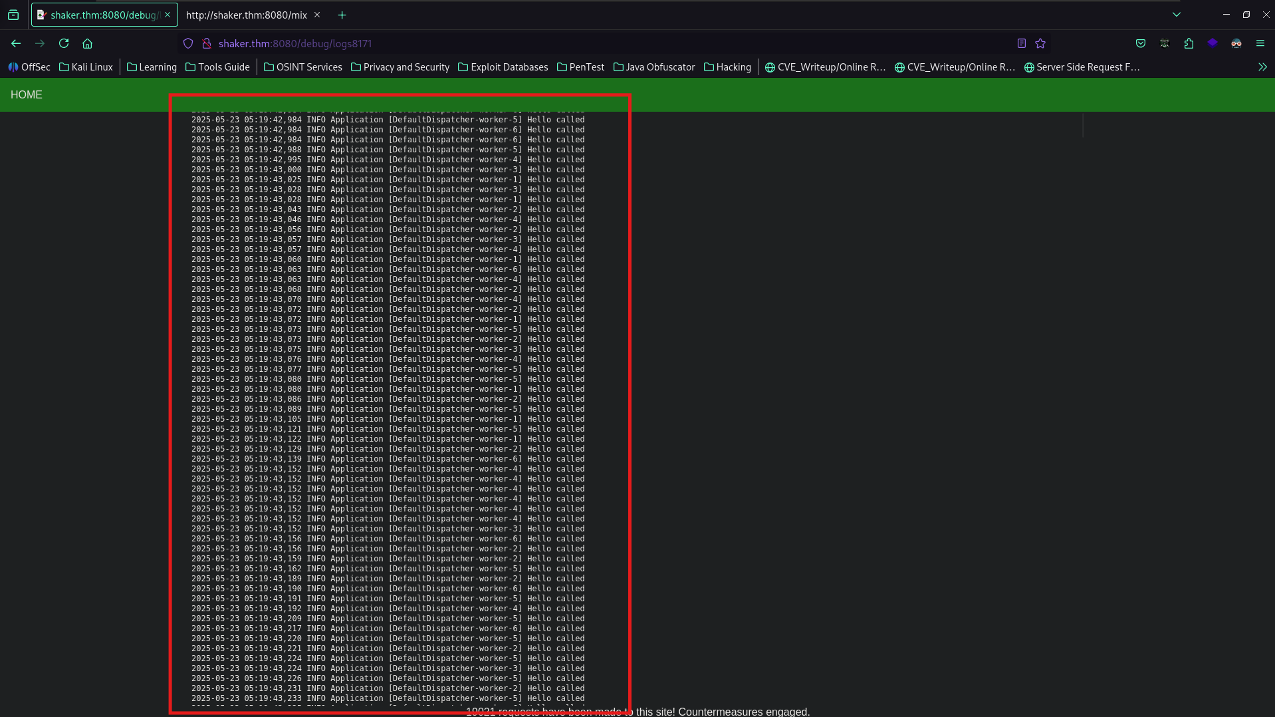This screenshot has width=1275, height=717.
Task: Open the tab overview icon at top left
Action: 13,15
